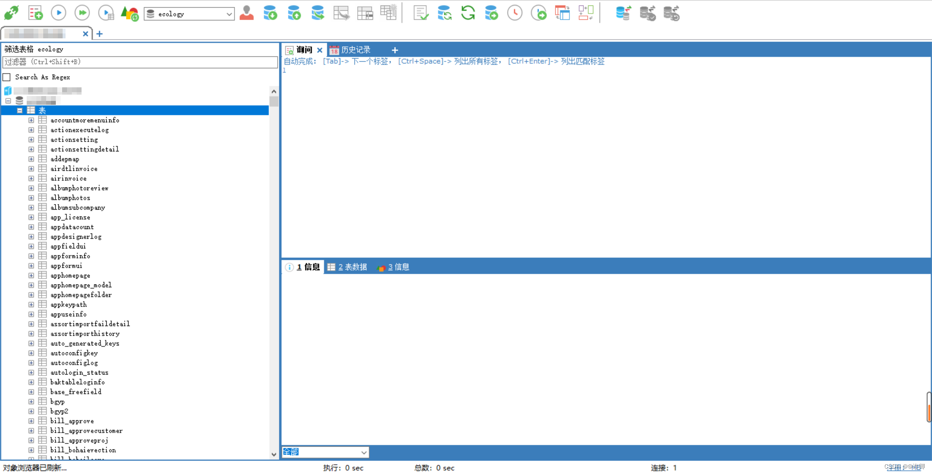Click the tree scrollbar up arrow

(x=274, y=91)
